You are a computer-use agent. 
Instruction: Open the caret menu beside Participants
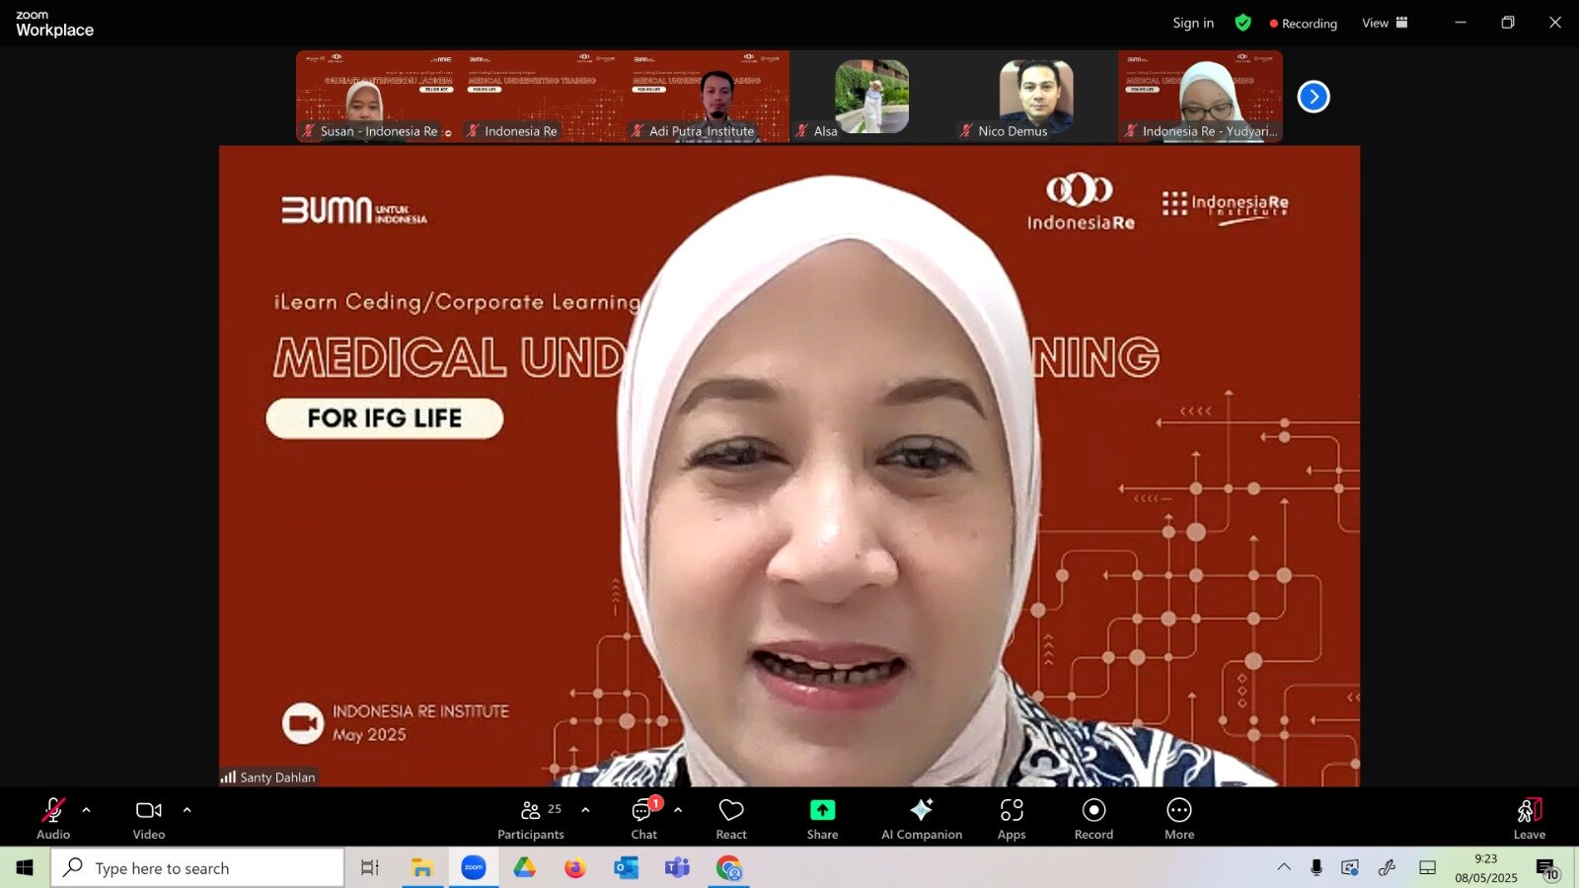585,810
